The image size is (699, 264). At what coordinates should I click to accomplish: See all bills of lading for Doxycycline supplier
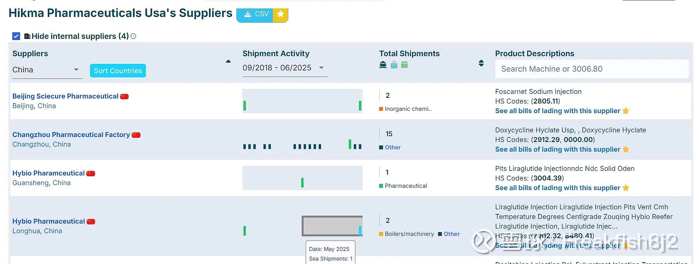[558, 149]
